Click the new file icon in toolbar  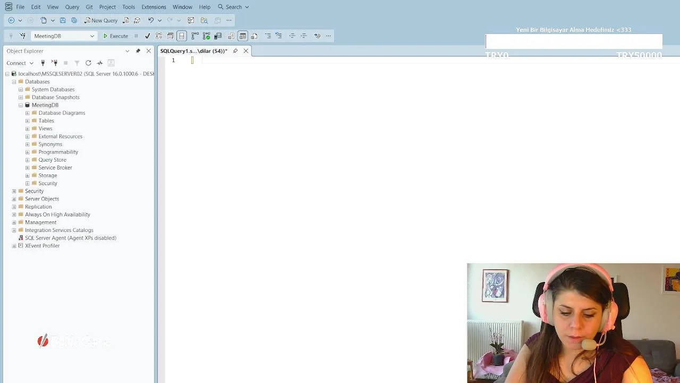[44, 20]
